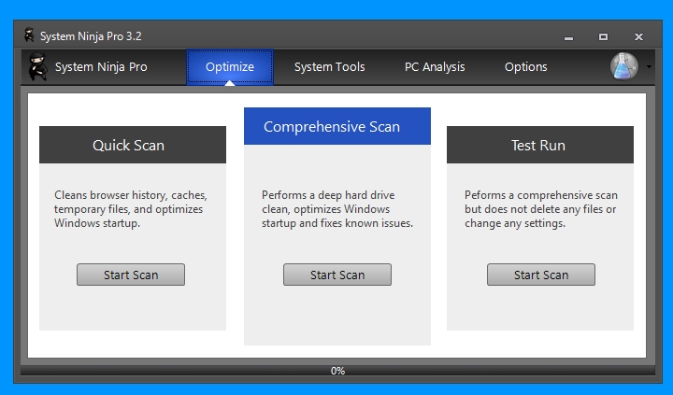The image size is (673, 395).
Task: Open the Options tab
Action: coord(525,67)
